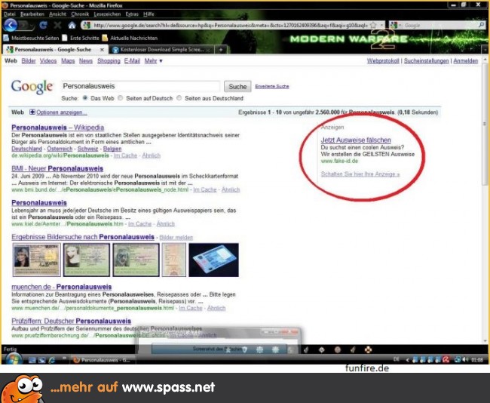Open the Mehr dropdown in Google nav
Viewport: 490px width, 403px height.
[x=154, y=60]
